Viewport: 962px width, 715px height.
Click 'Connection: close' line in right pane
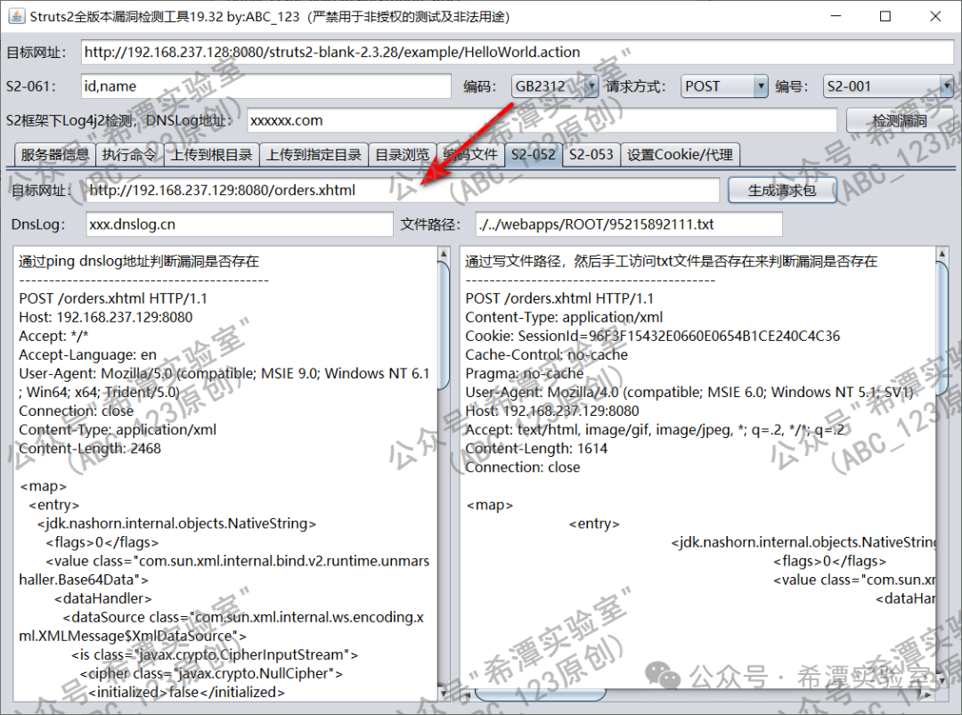coord(523,467)
